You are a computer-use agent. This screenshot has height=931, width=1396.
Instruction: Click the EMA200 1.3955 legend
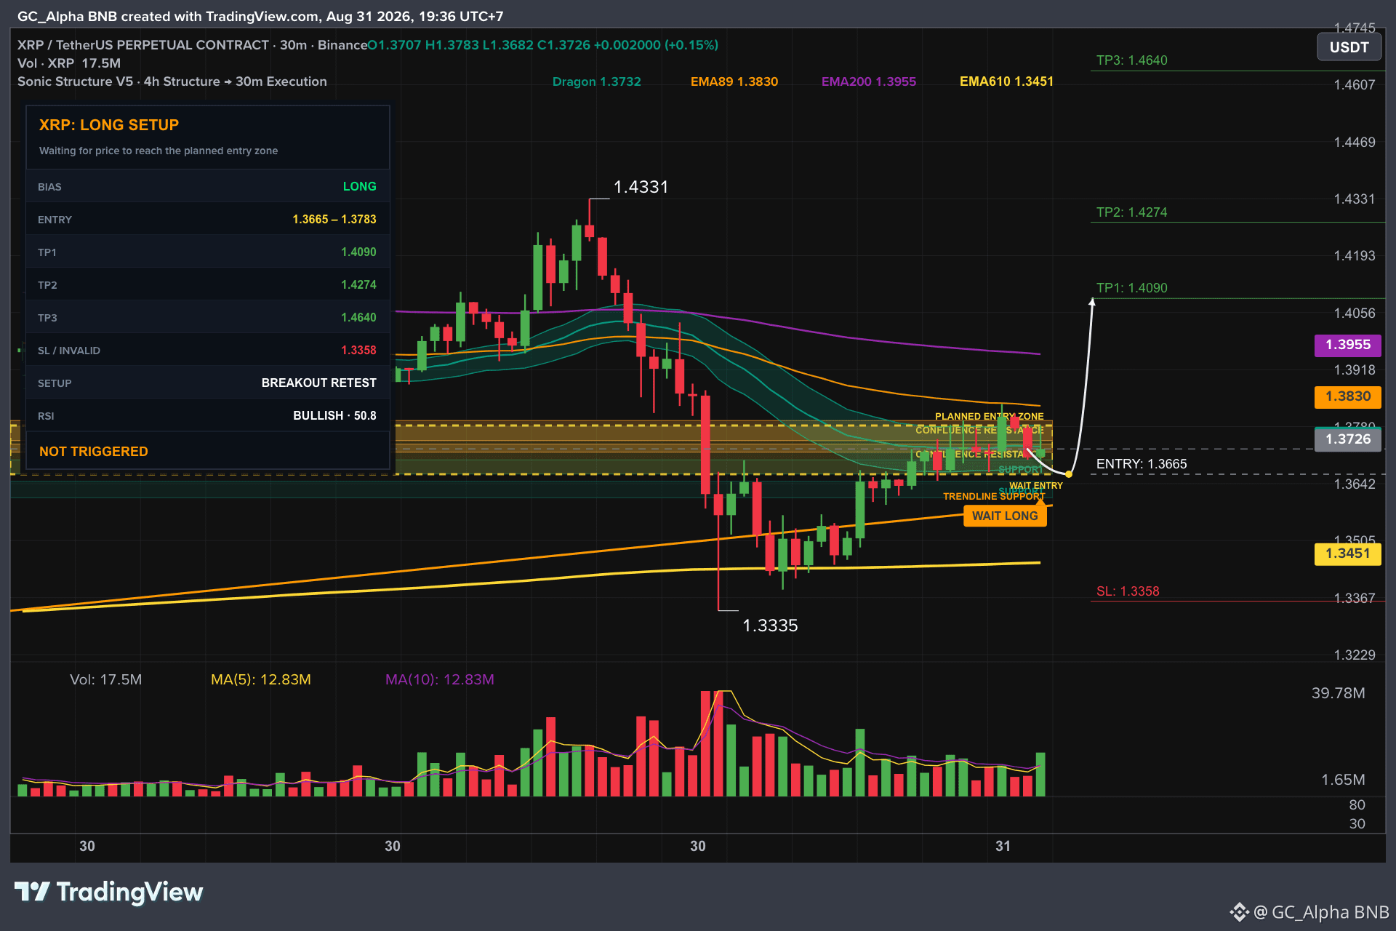click(868, 81)
